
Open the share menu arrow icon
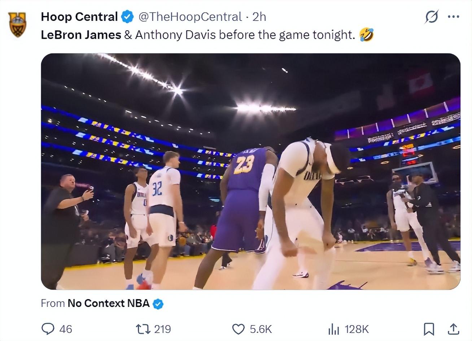(x=453, y=329)
